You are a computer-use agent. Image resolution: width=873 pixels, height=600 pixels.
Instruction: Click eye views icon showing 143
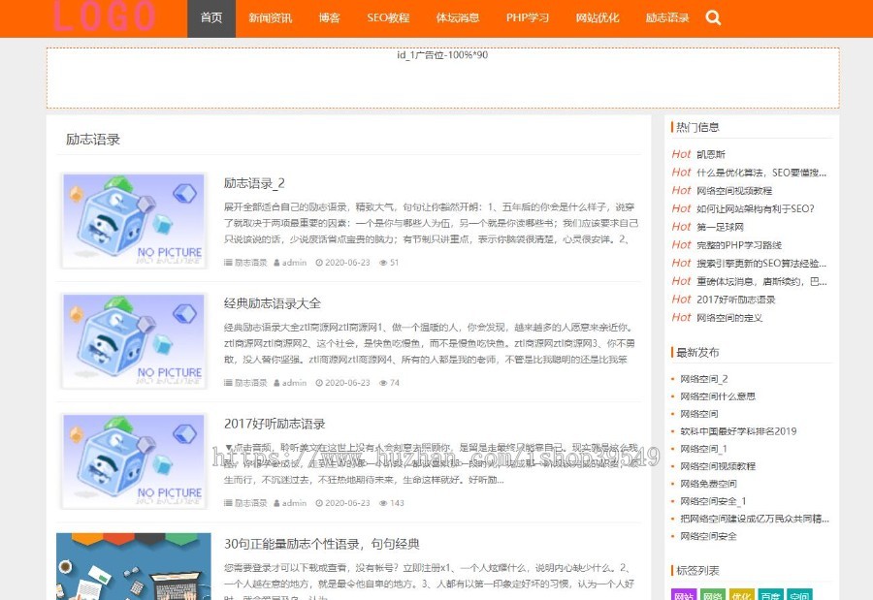pyautogui.click(x=383, y=503)
